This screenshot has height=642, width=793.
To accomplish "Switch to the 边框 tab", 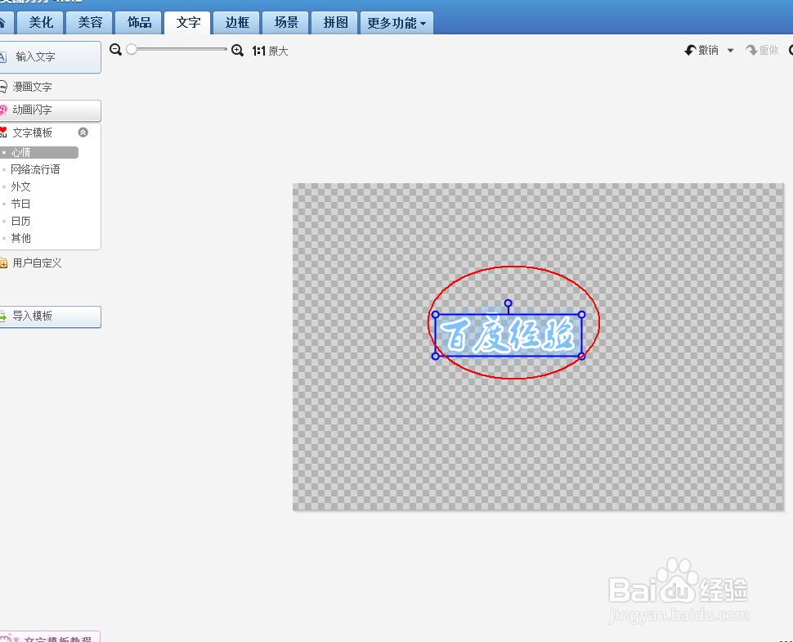I will pos(237,23).
